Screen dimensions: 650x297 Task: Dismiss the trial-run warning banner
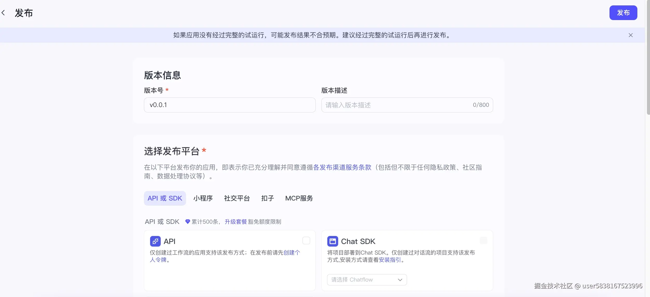point(631,35)
